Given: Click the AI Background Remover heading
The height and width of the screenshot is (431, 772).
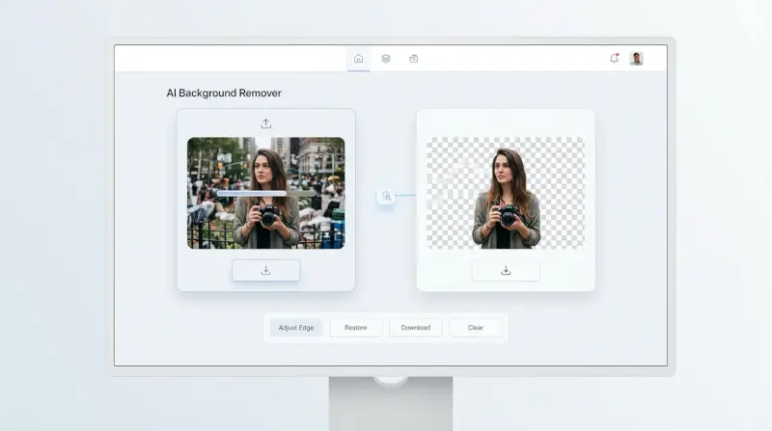Looking at the screenshot, I should point(224,93).
